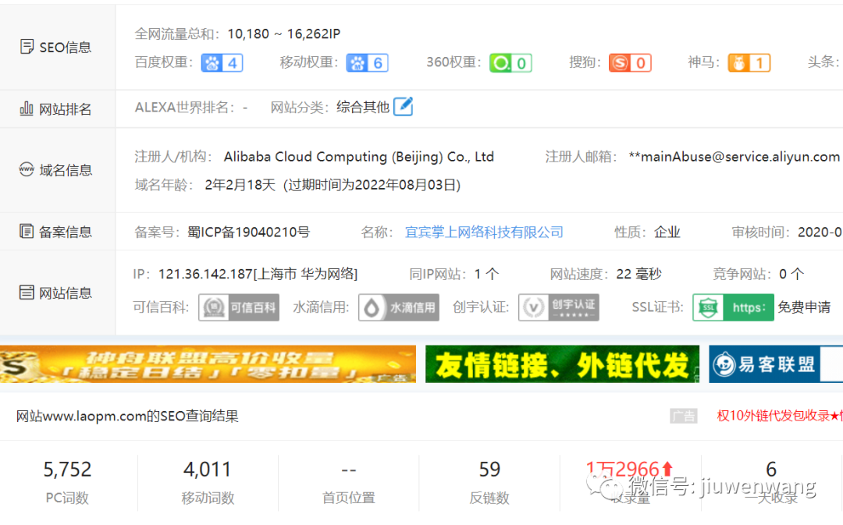
Task: Click registrant Alibaba Cloud Computing (Beijing) Co., Ltd
Action: (358, 157)
